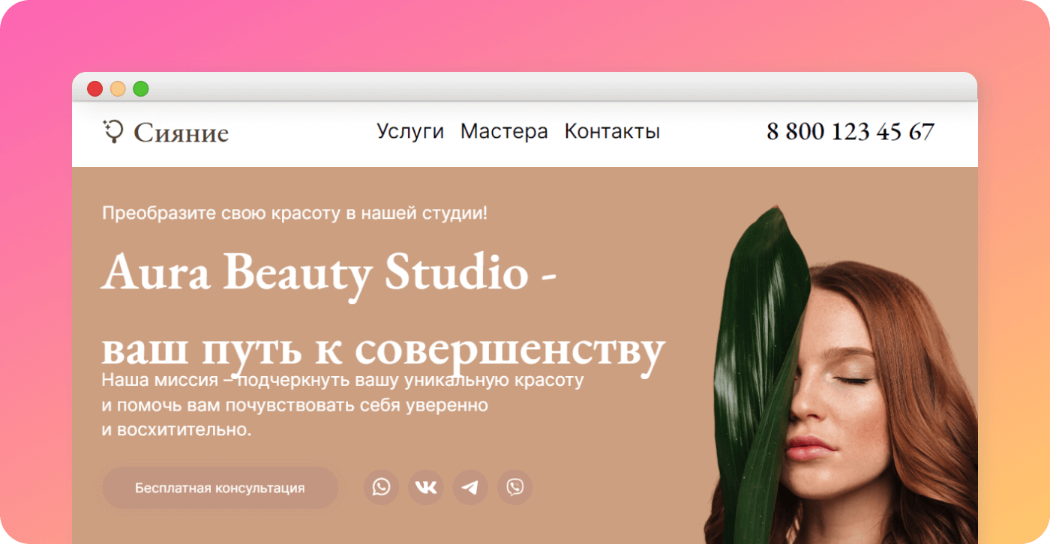Open the Viber messenger icon
The image size is (1050, 544).
point(515,488)
